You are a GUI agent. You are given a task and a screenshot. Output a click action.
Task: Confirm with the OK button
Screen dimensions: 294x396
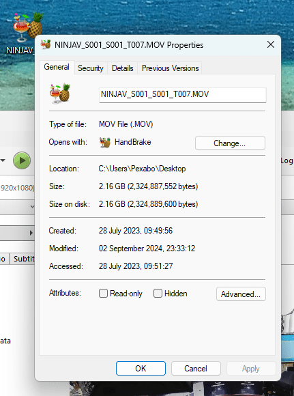(x=141, y=369)
